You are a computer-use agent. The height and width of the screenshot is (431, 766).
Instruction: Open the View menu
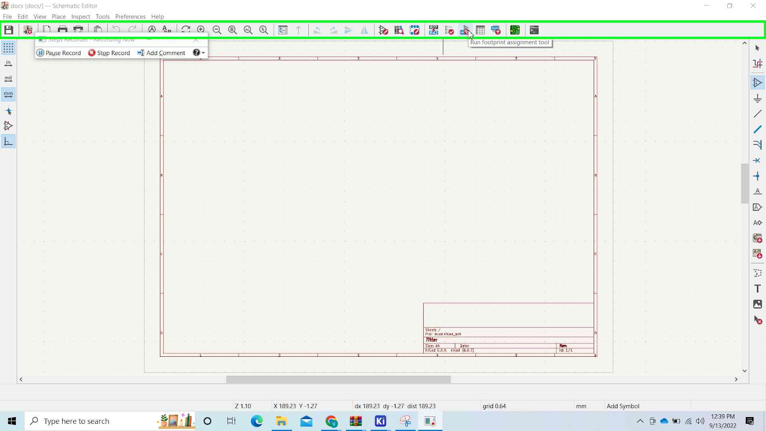pyautogui.click(x=40, y=16)
